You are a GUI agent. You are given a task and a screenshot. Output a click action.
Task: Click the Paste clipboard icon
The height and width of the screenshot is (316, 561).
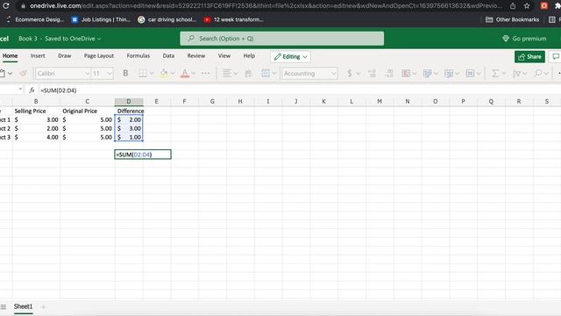coord(2,74)
